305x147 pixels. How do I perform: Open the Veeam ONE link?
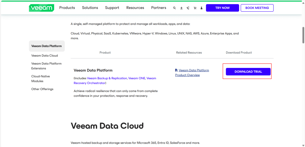pos(137,78)
